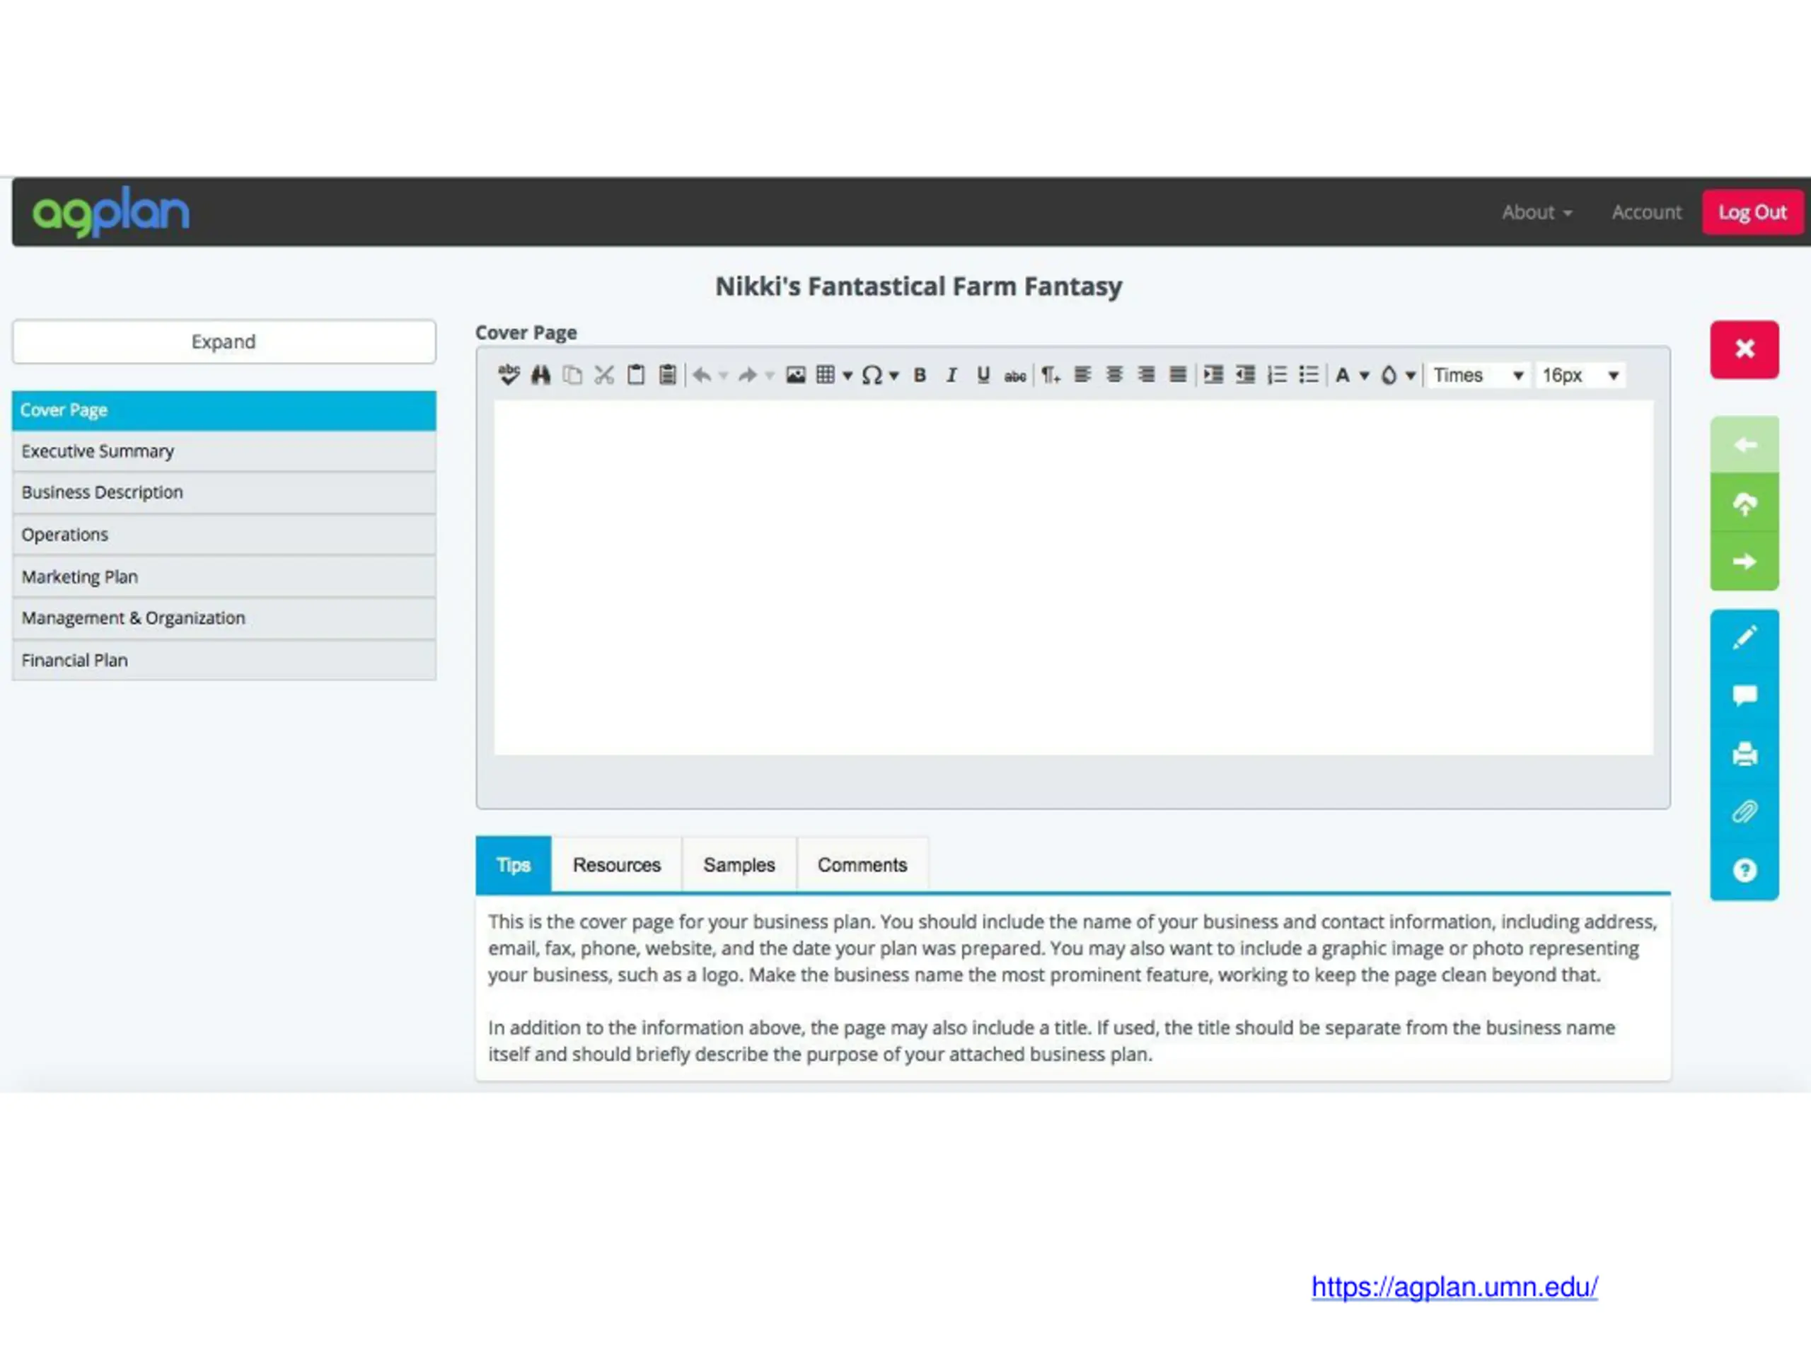Click the blue comment bubble icon
The width and height of the screenshot is (1811, 1358).
coord(1744,695)
